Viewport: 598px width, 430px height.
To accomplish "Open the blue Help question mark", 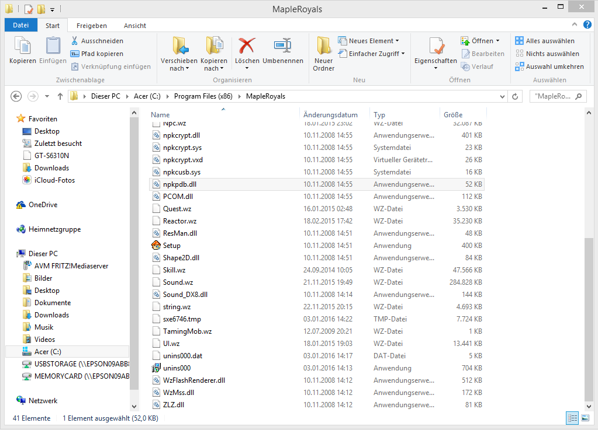I will tap(587, 25).
